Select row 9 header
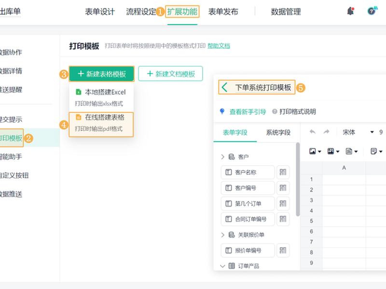This screenshot has height=289, width=386. (311, 263)
